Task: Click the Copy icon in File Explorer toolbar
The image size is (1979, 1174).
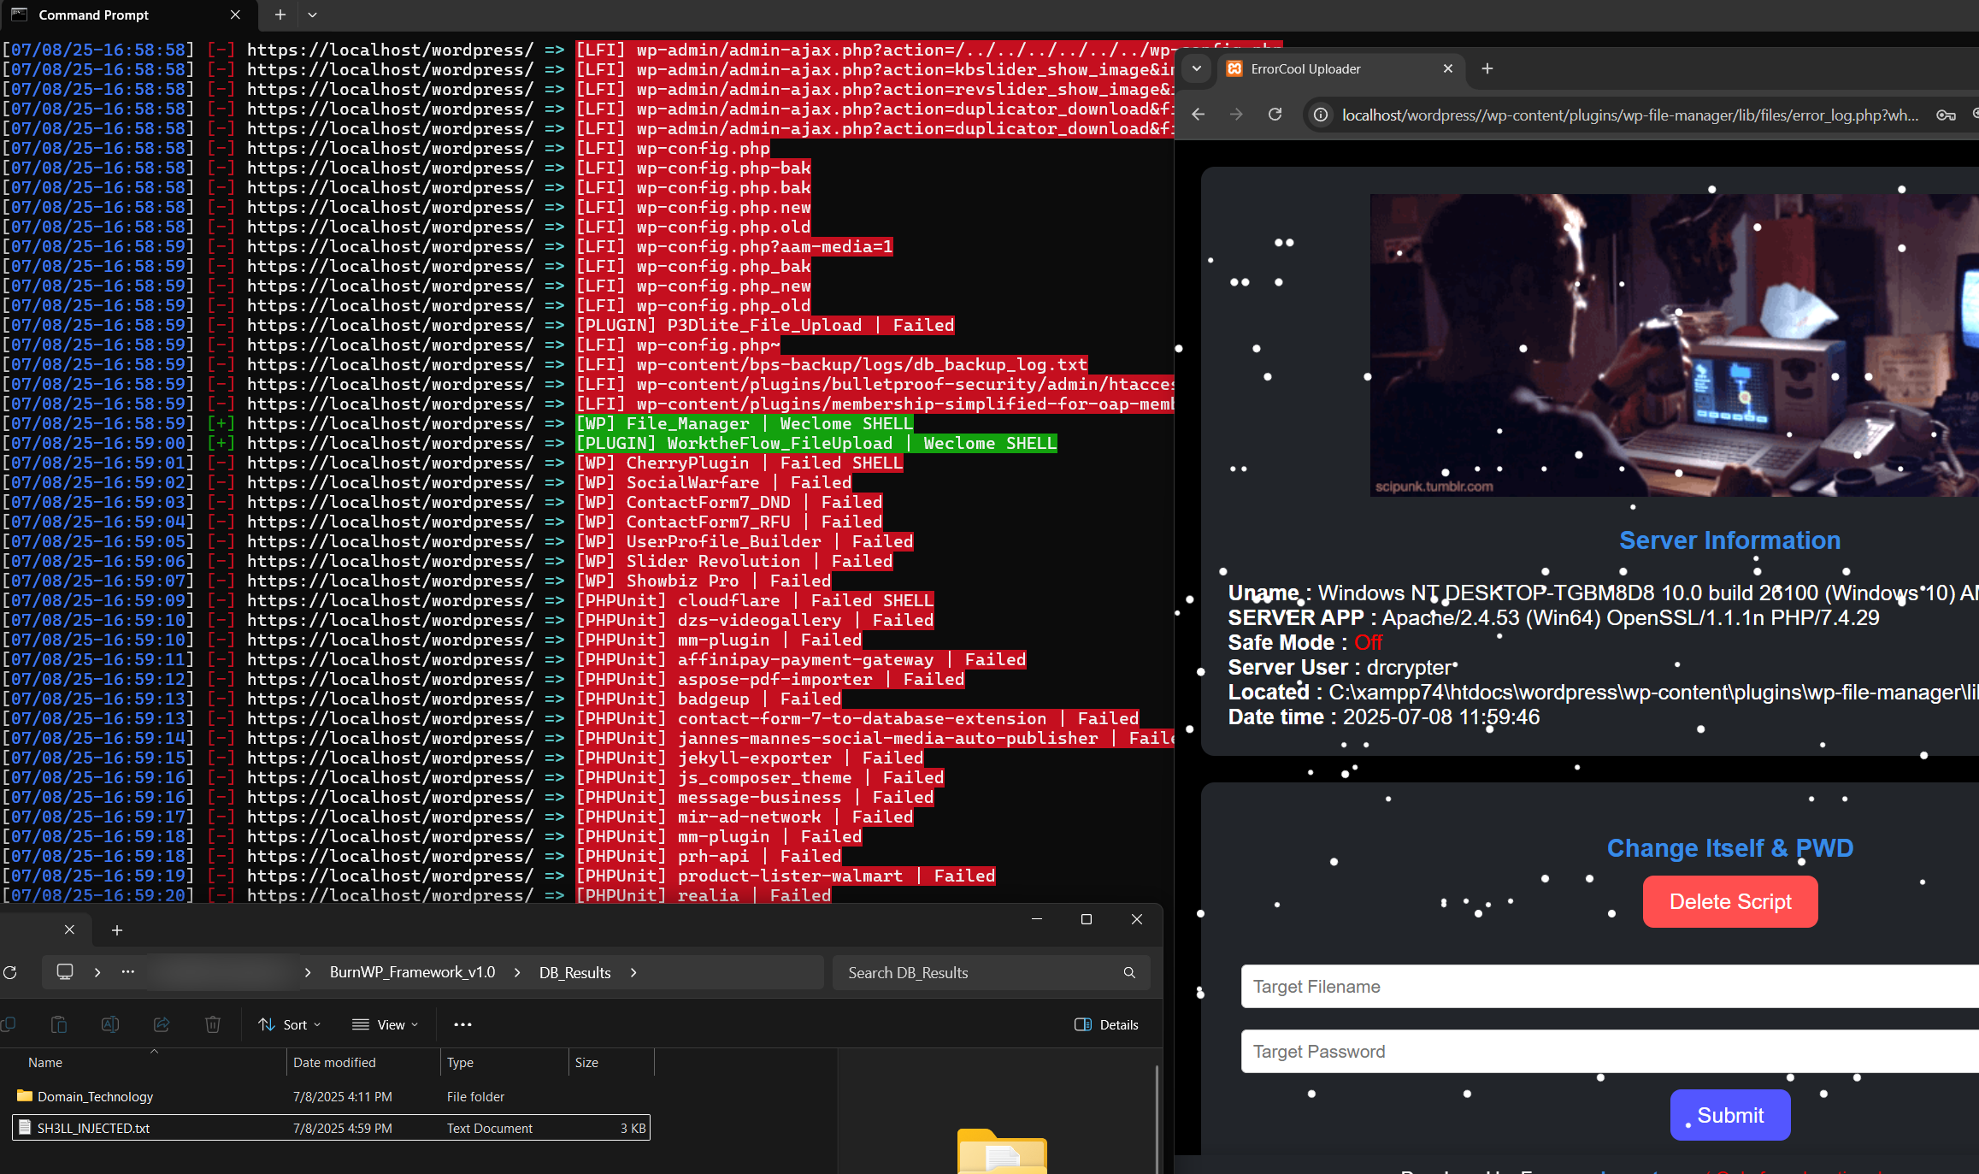Action: click(9, 1024)
